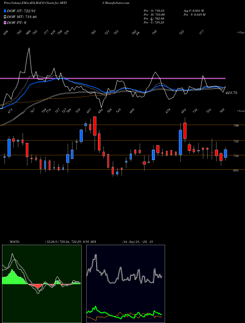Screen dimensions: 245x323
Task: Click the previous high value 'H: 735.60'
Action: (157, 15)
